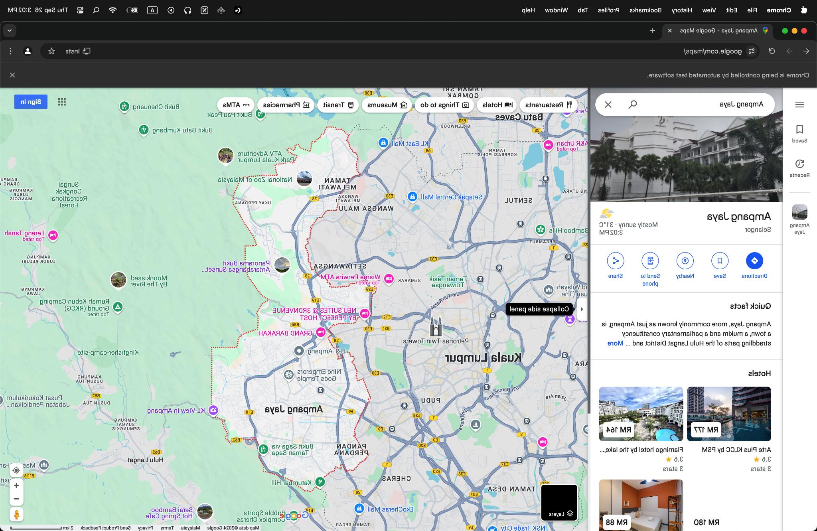Click the Install app icon in address bar
This screenshot has height=531, width=817.
(x=78, y=51)
